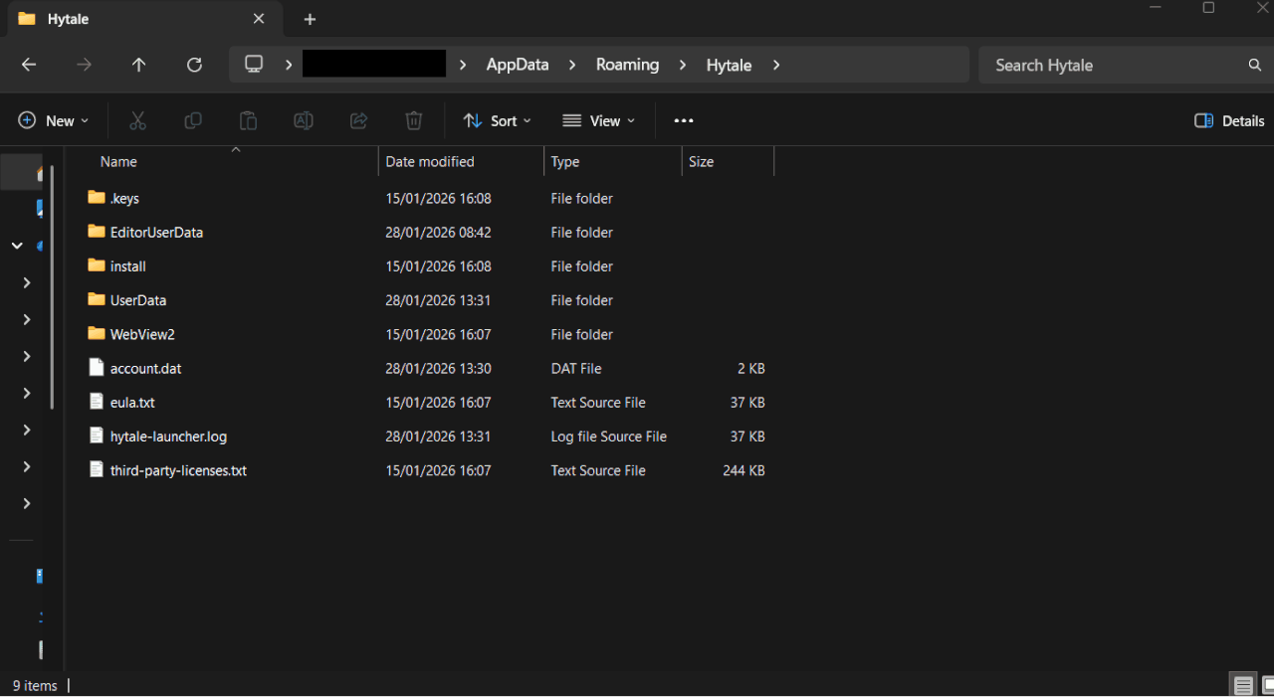Click the Rename icon in toolbar
Image resolution: width=1274 pixels, height=697 pixels.
click(304, 120)
